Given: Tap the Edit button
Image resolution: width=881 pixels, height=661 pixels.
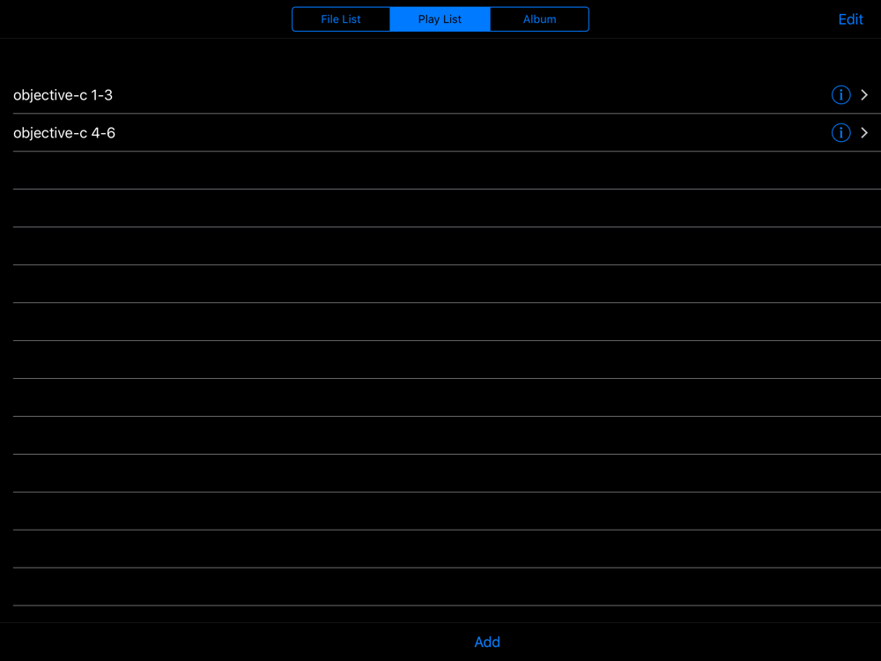Looking at the screenshot, I should click(850, 19).
